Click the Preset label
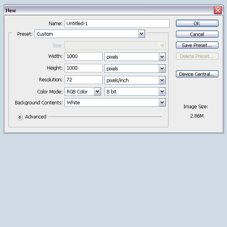This screenshot has width=227, height=227. tap(25, 34)
